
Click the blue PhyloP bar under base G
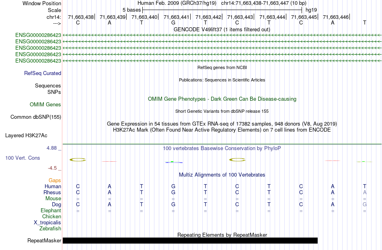(174, 162)
